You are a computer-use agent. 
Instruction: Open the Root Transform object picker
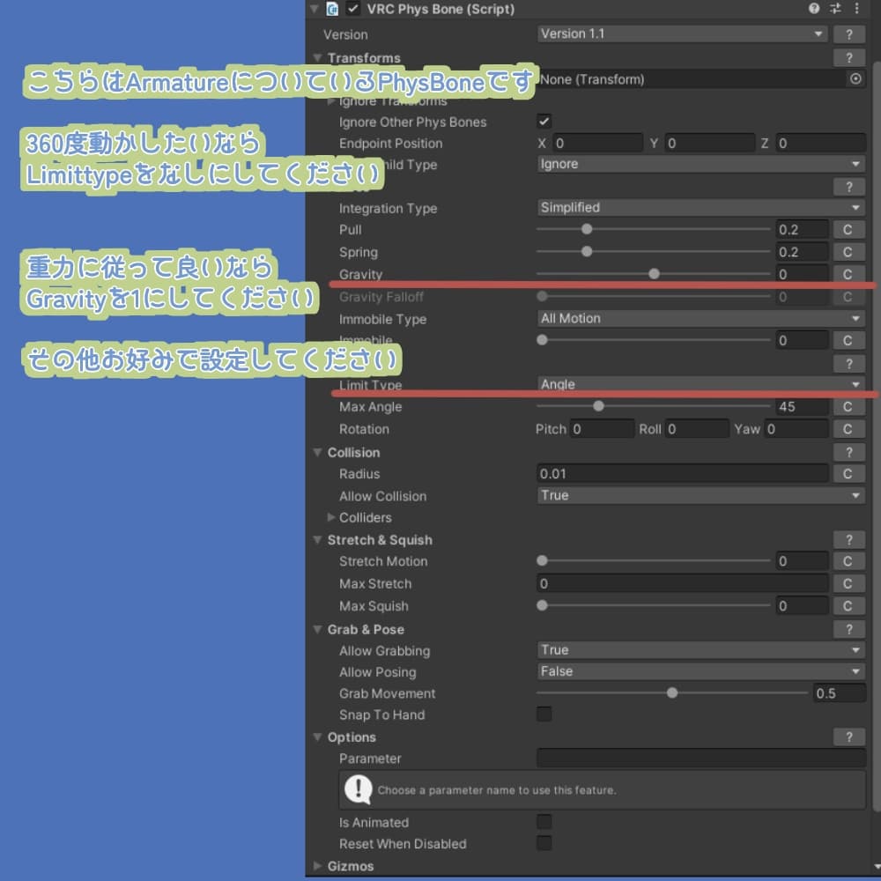[855, 79]
